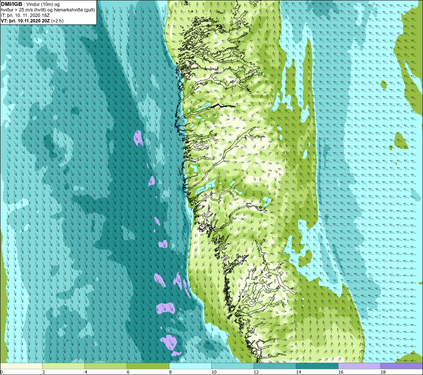
Task: Click the 12-14 m/s teal legend swatch
Action: point(275,366)
